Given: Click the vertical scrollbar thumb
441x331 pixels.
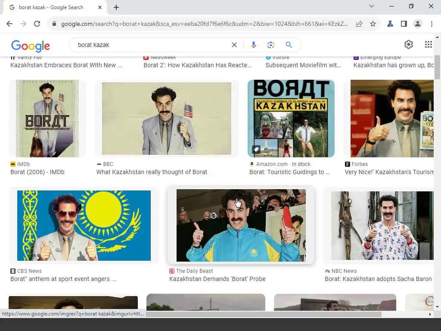Looking at the screenshot, I should pyautogui.click(x=437, y=67).
